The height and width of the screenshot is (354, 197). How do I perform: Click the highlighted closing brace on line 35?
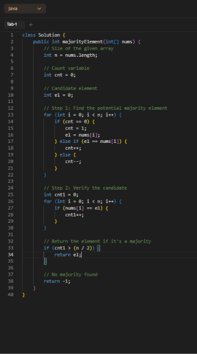[45, 262]
